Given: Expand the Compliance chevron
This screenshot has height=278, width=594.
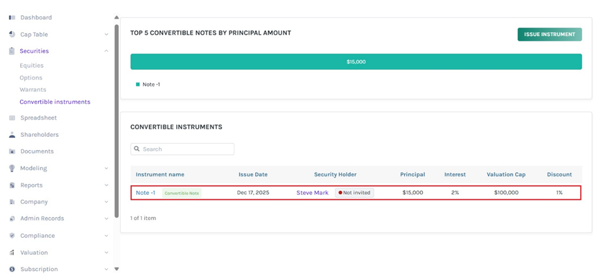Looking at the screenshot, I should (106, 235).
